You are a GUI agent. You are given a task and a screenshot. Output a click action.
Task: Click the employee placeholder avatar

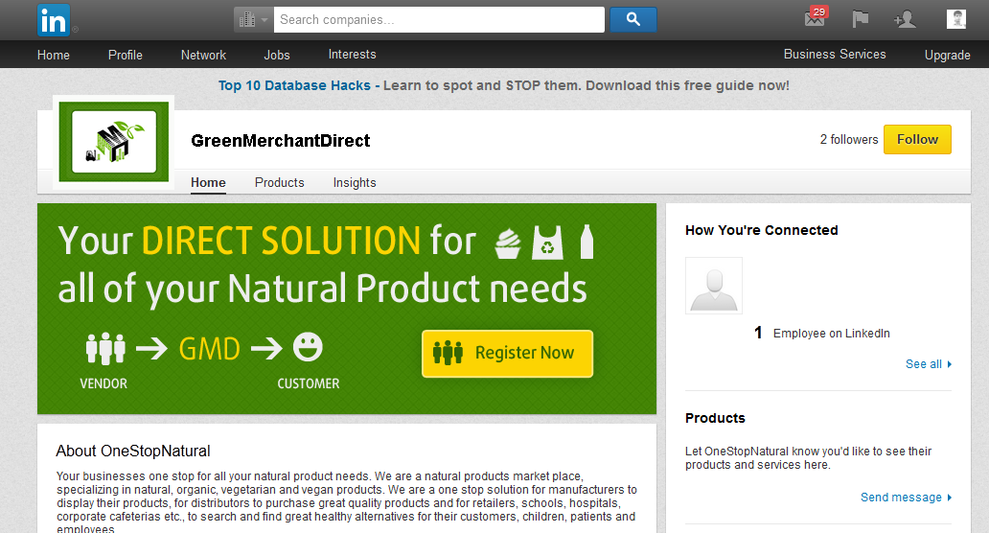[714, 285]
